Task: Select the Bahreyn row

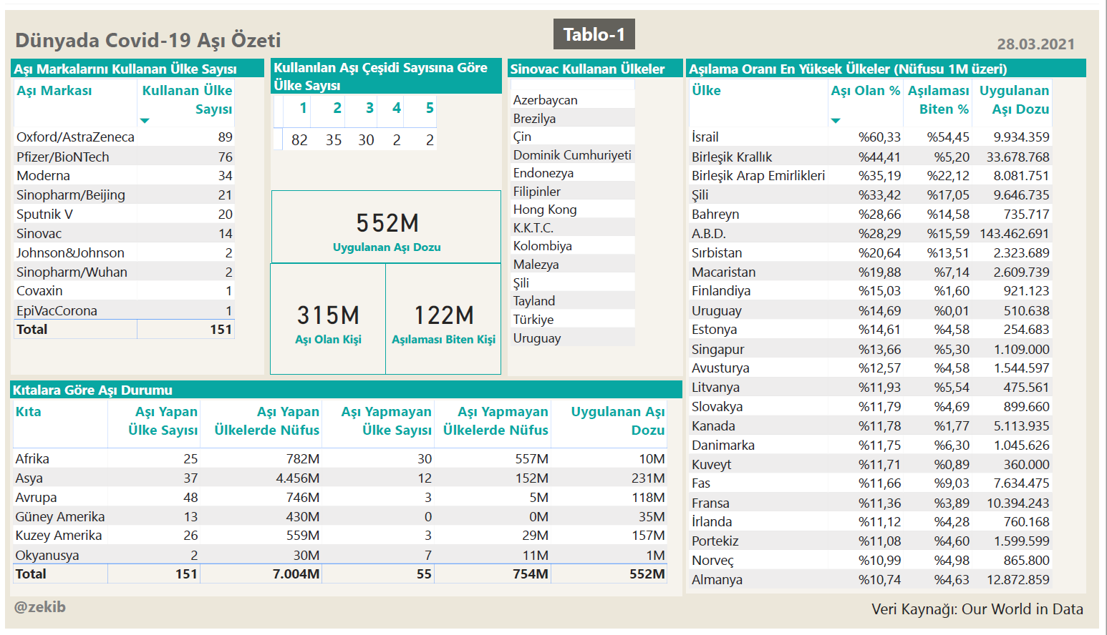Action: pyautogui.click(x=871, y=215)
